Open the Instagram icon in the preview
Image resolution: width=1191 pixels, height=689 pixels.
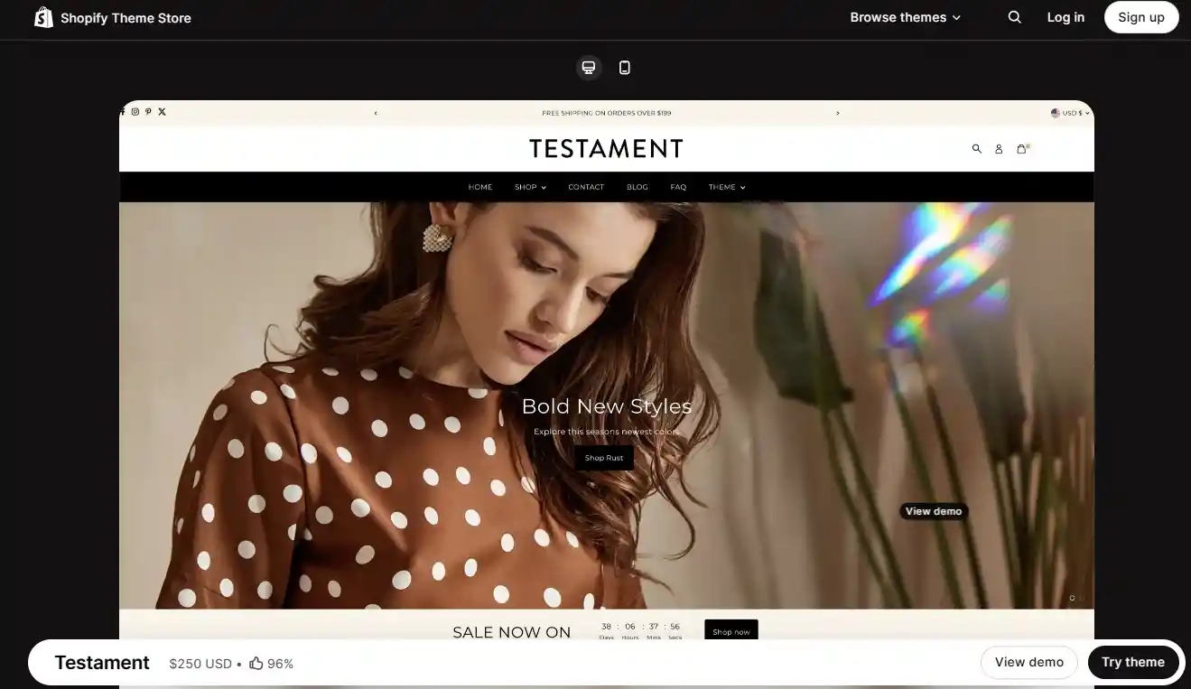[135, 112]
